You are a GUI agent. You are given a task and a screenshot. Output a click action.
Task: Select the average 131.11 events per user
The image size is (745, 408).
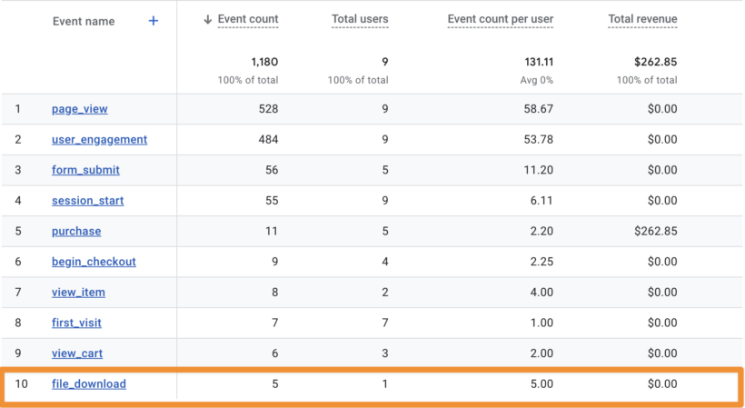point(539,62)
